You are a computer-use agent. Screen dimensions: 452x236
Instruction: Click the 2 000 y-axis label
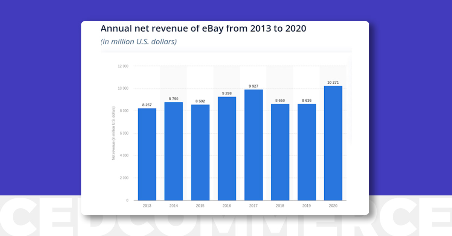tap(124, 178)
